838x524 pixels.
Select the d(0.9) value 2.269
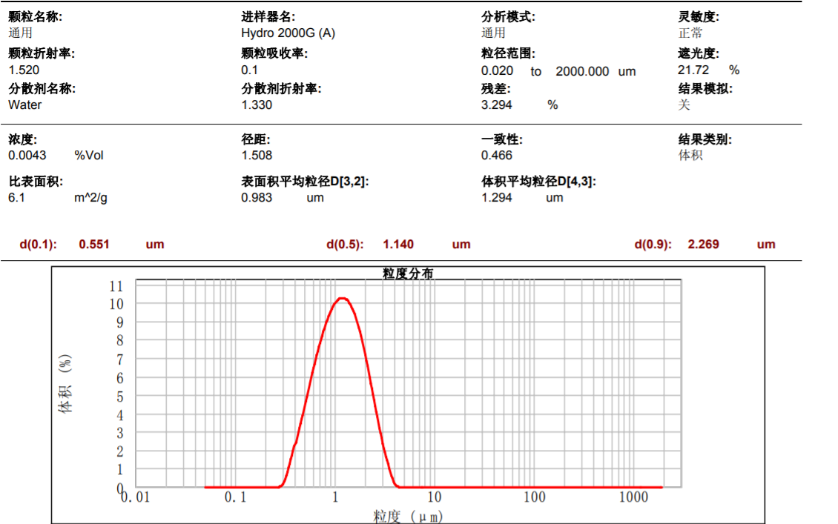(704, 244)
